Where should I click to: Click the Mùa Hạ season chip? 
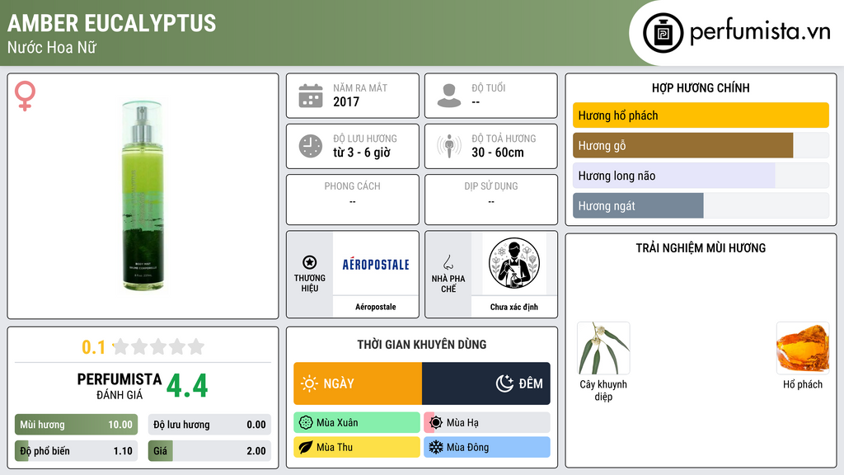click(x=487, y=423)
